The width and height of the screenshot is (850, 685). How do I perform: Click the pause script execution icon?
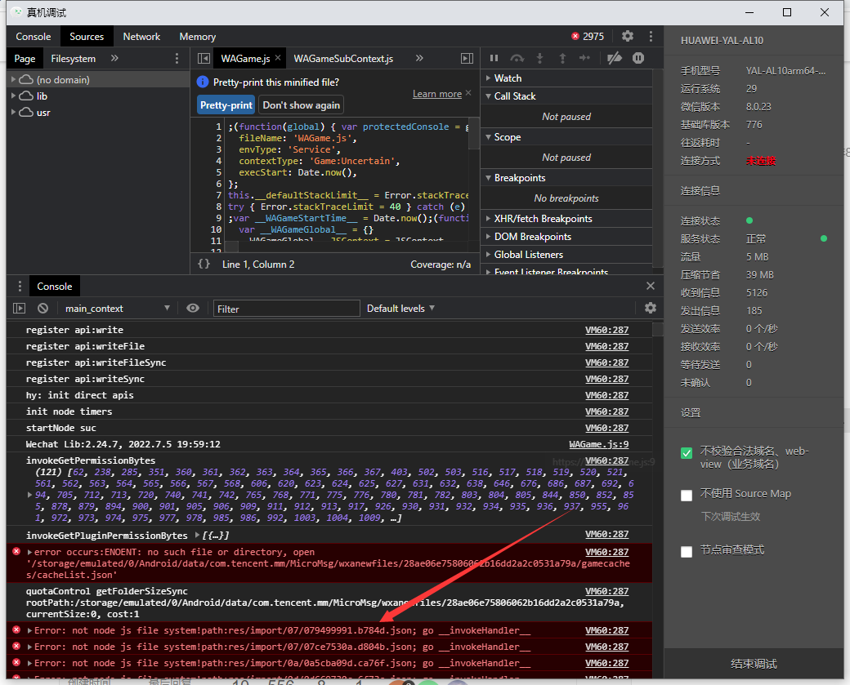pos(494,58)
